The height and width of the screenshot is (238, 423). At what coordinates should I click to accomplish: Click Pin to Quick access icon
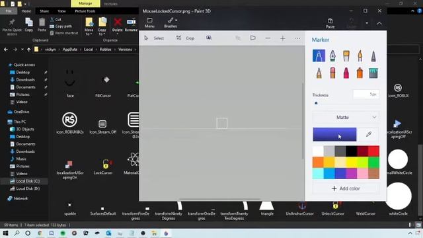[x=12, y=26]
